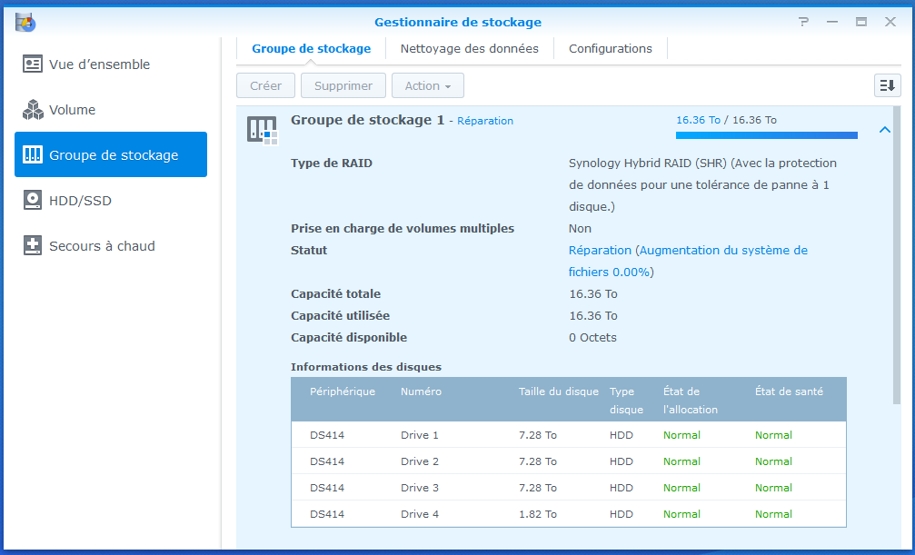Click the Taille du disque column header
Viewport: 915px width, 555px height.
click(x=558, y=391)
